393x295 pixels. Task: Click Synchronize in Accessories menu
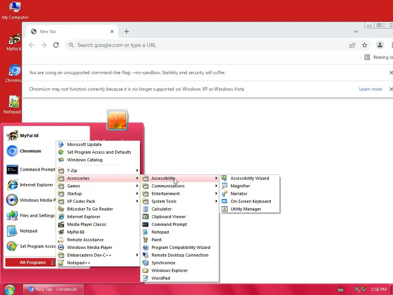[x=180, y=263]
